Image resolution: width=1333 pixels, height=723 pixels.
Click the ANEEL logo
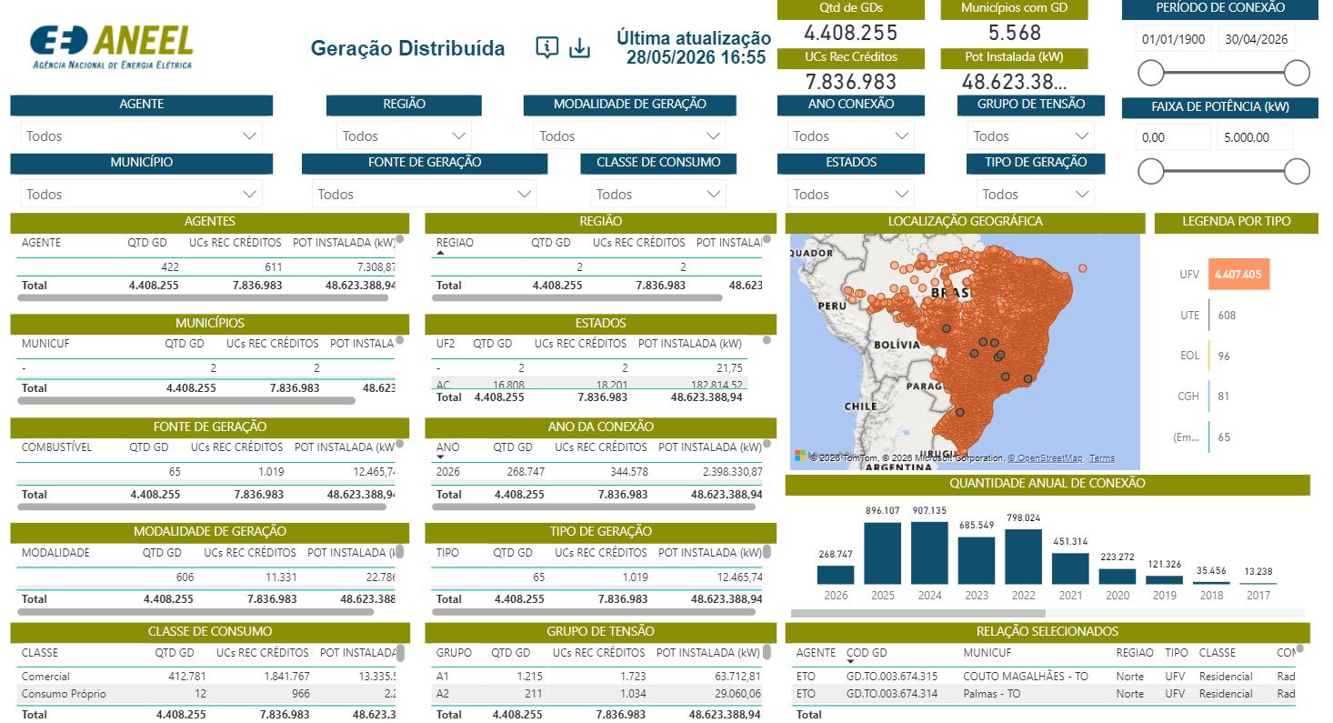(x=112, y=47)
